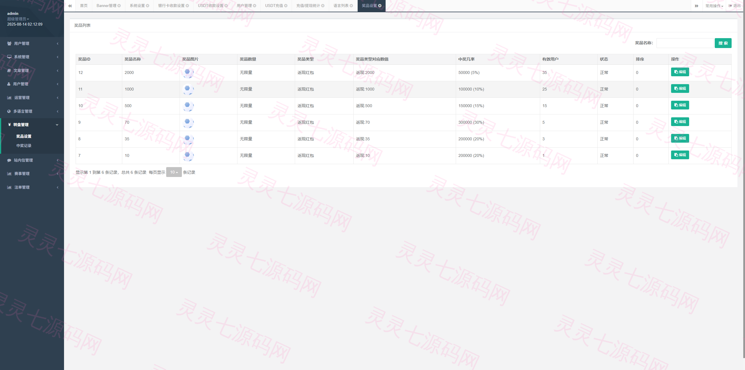Viewport: 745px width, 370px height.
Task: Edit prize 10 via 编辑 button
Action: point(680,155)
